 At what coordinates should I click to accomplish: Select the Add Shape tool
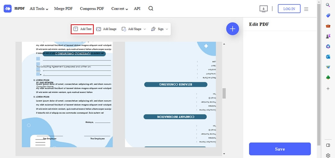[131, 29]
